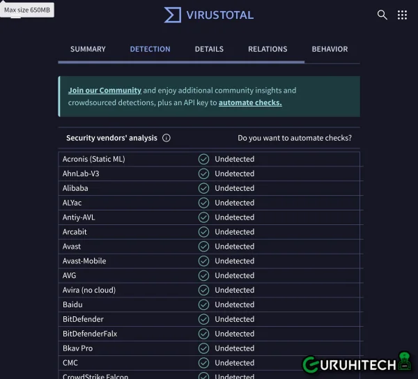Viewport: 418px width, 379px height.
Task: Click the checkmark icon in CMC row
Action: (203, 363)
